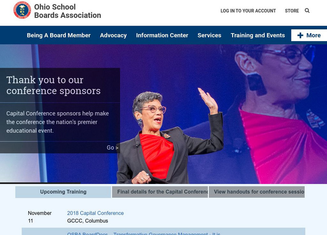
Task: Open the Services menu
Action: click(x=209, y=35)
